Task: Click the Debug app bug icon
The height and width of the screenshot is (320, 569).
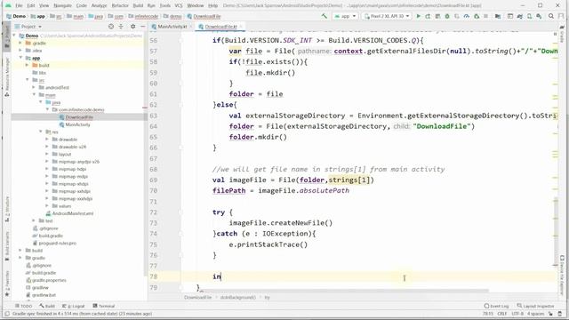Action: (x=447, y=16)
